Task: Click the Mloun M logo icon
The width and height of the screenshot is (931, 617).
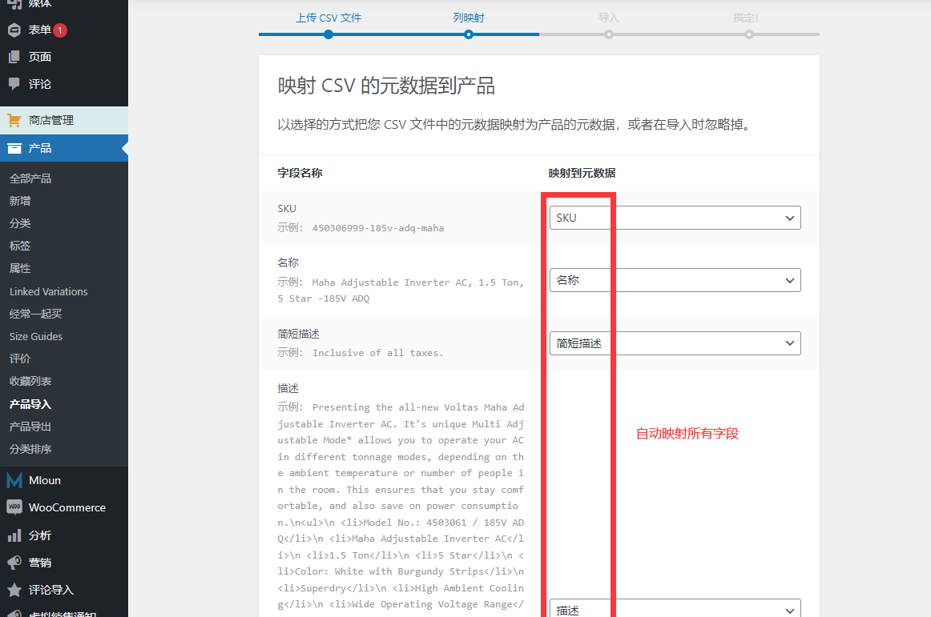Action: pos(14,480)
